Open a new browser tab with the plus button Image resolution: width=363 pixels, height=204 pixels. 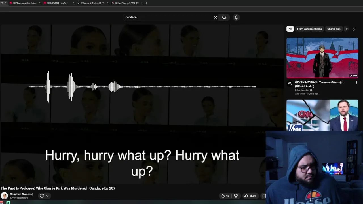click(146, 3)
